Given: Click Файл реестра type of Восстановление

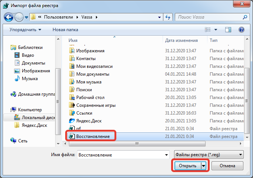Looking at the screenshot, I should (223, 136).
